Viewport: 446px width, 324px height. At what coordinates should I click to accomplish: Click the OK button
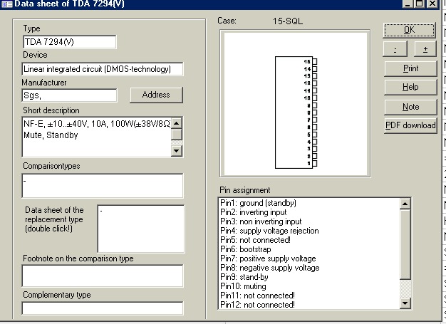click(409, 30)
